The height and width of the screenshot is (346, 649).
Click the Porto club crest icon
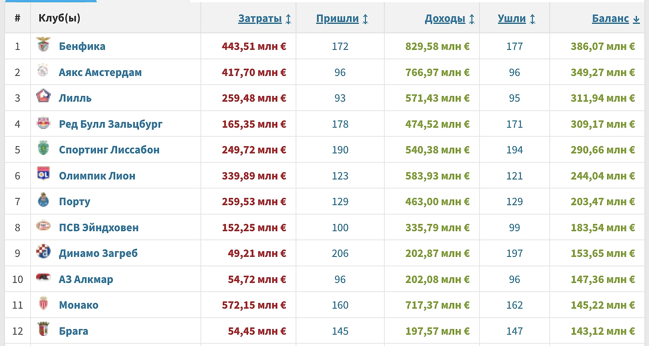[43, 199]
